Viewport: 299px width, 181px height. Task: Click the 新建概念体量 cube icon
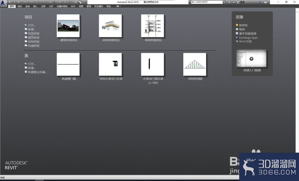click(x=26, y=72)
